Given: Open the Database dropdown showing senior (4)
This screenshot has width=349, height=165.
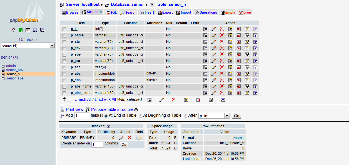Looking at the screenshot, I should click(x=28, y=46).
